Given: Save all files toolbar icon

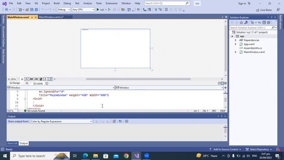Looking at the screenshot, I should pos(36,10).
